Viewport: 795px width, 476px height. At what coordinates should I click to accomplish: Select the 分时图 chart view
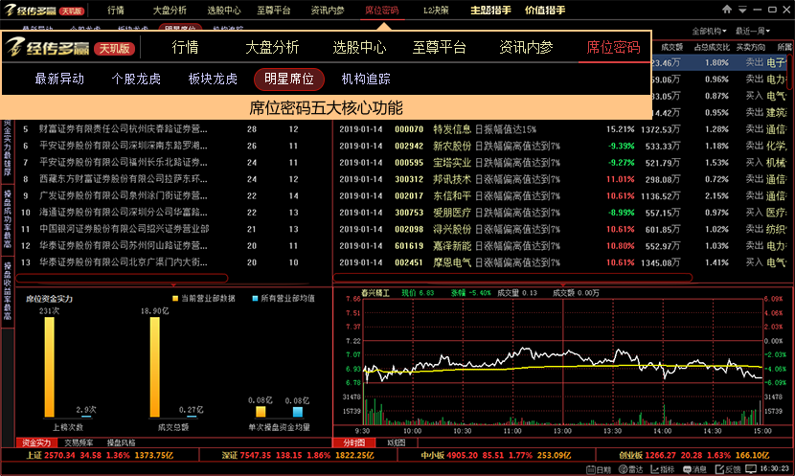(353, 442)
